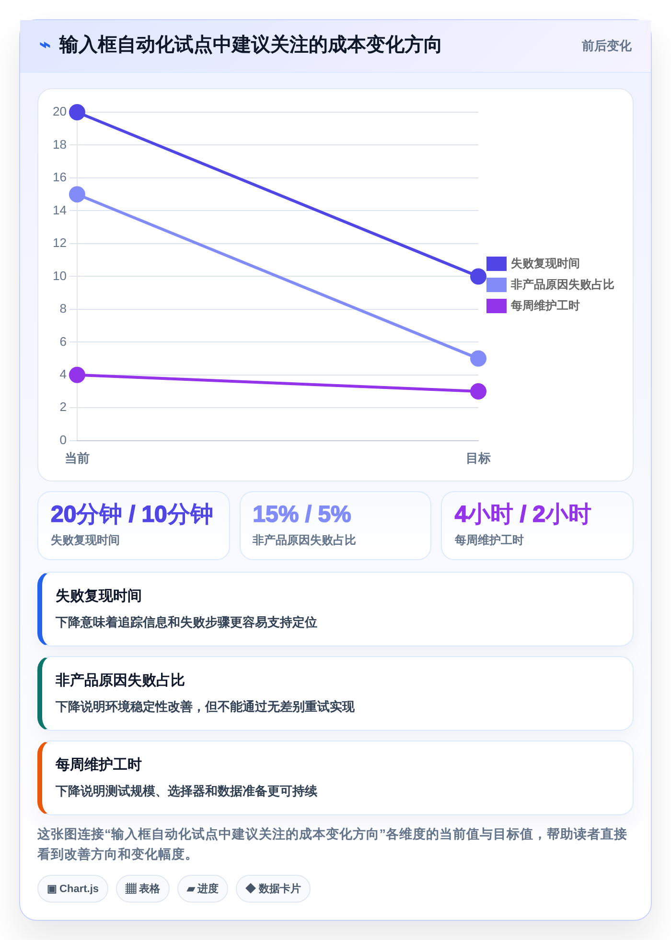
Task: Click the bar icon in the 进度 chip
Action: point(191,889)
